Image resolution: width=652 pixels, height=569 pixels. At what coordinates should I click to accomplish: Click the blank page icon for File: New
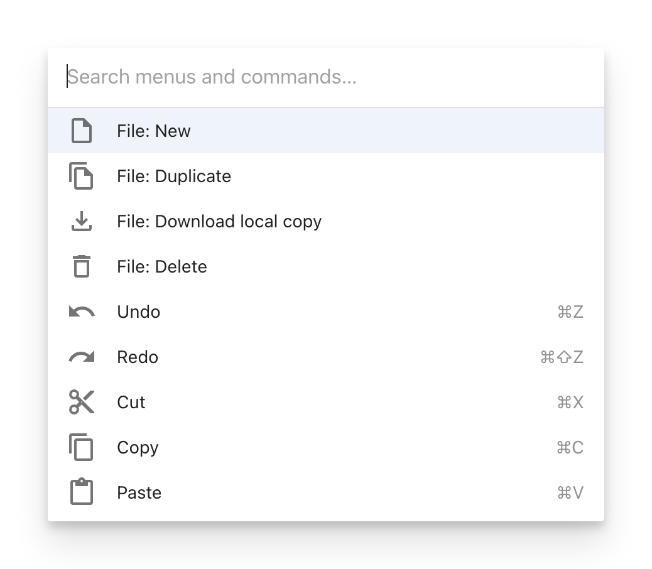pyautogui.click(x=82, y=131)
